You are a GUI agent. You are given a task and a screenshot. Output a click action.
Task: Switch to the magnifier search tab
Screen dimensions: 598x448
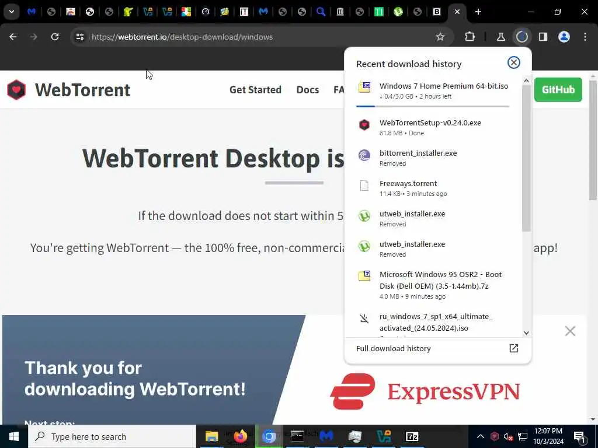tap(321, 12)
